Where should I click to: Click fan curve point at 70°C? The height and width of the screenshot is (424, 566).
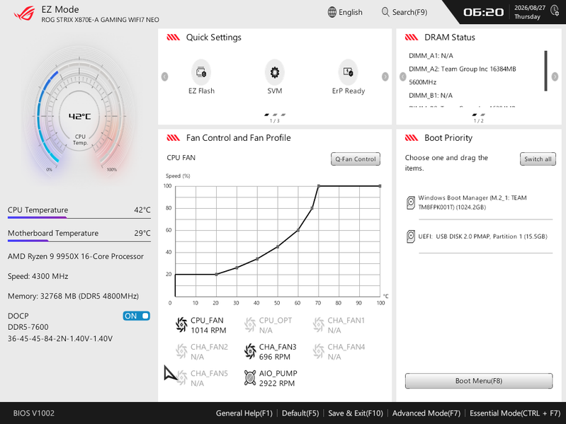[x=318, y=186]
